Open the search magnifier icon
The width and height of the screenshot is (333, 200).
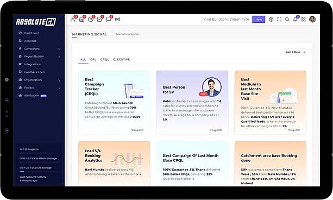click(x=287, y=20)
